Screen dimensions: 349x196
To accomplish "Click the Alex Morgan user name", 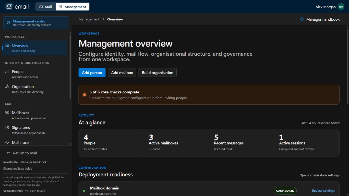I will click(x=326, y=7).
